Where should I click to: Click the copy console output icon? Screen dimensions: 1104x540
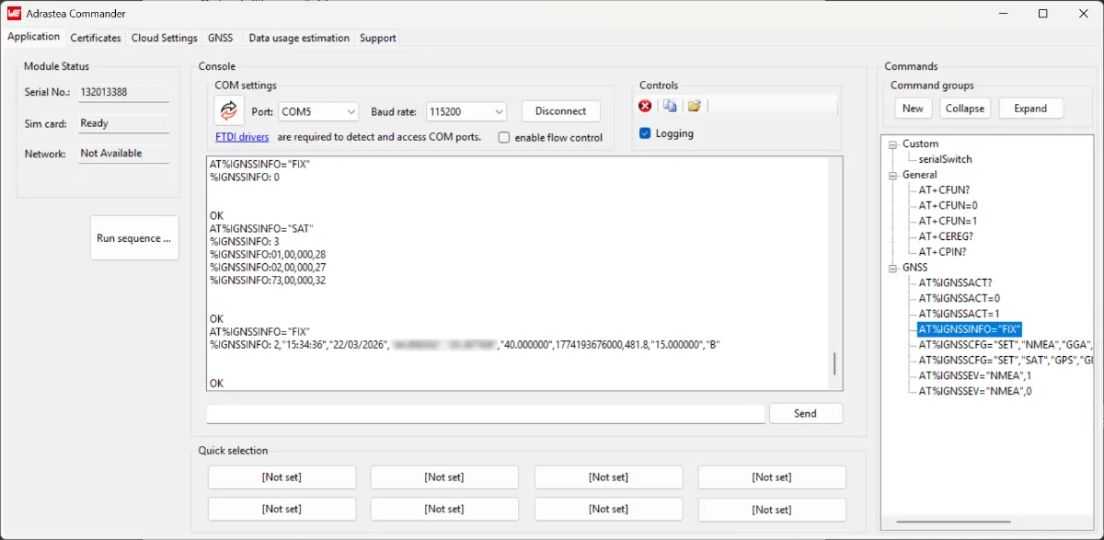pyautogui.click(x=670, y=106)
